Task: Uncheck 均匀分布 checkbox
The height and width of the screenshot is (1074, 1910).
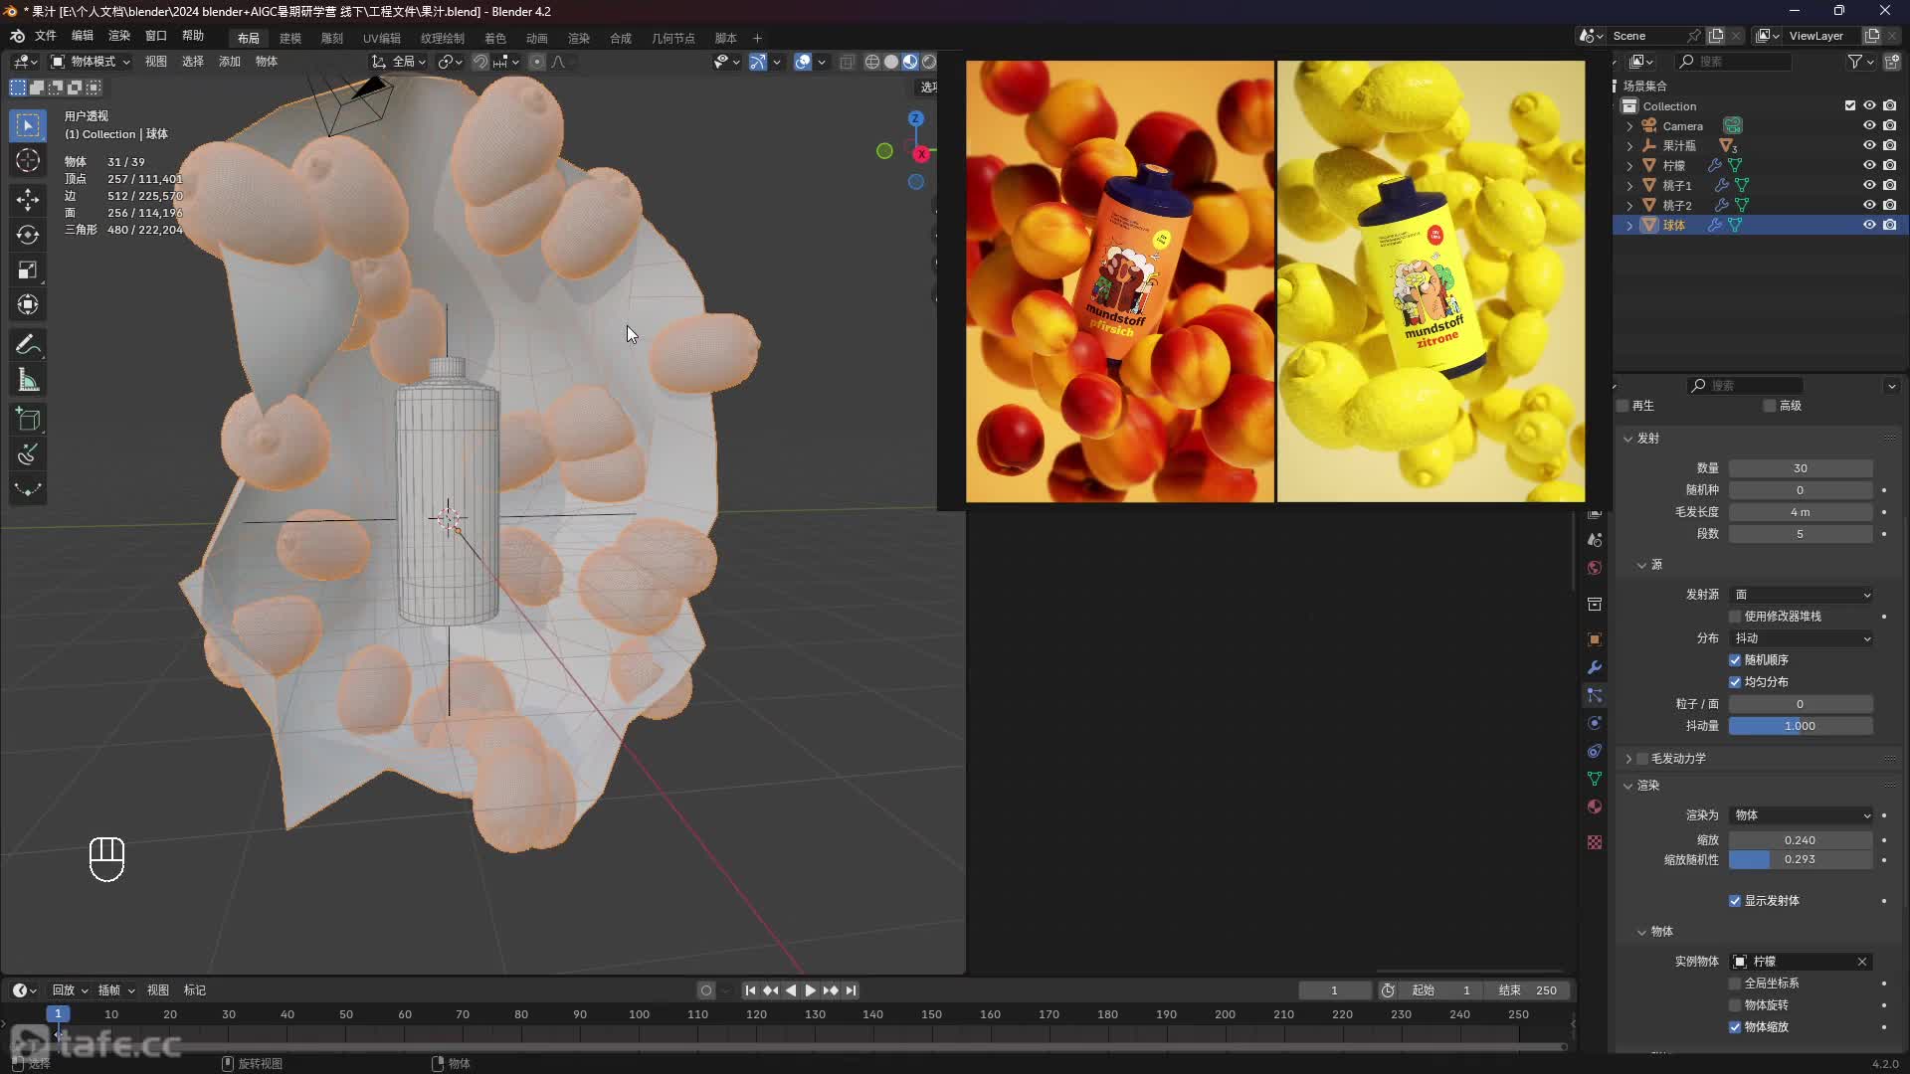Action: tap(1735, 682)
